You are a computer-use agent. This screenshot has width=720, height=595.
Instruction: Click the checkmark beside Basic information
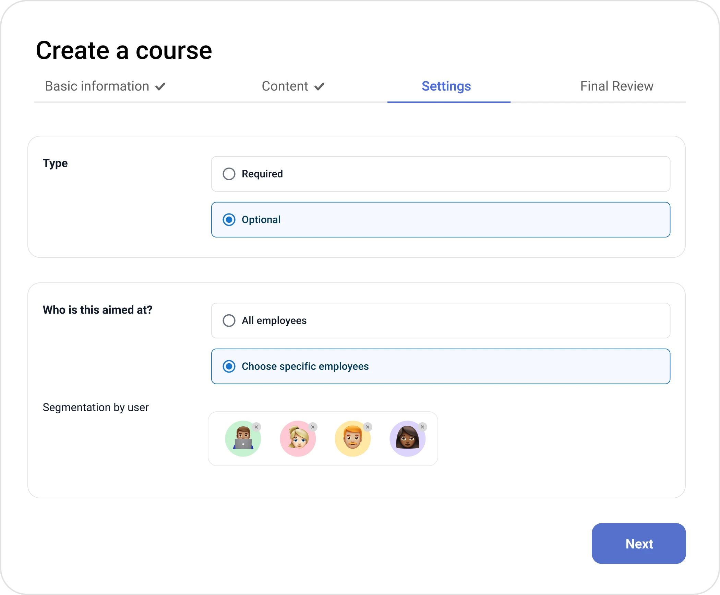point(160,87)
